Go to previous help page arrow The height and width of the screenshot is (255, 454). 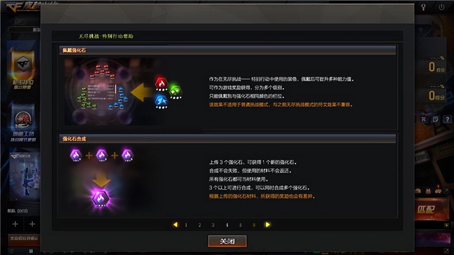point(175,224)
